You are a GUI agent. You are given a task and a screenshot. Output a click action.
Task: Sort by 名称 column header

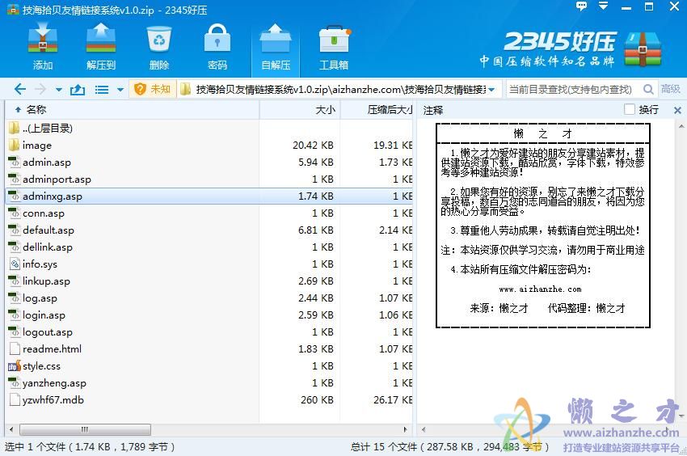(x=133, y=110)
